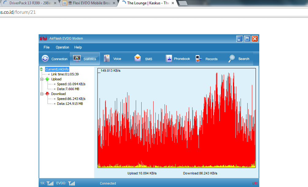Click the Connection toolbar label

(59, 59)
